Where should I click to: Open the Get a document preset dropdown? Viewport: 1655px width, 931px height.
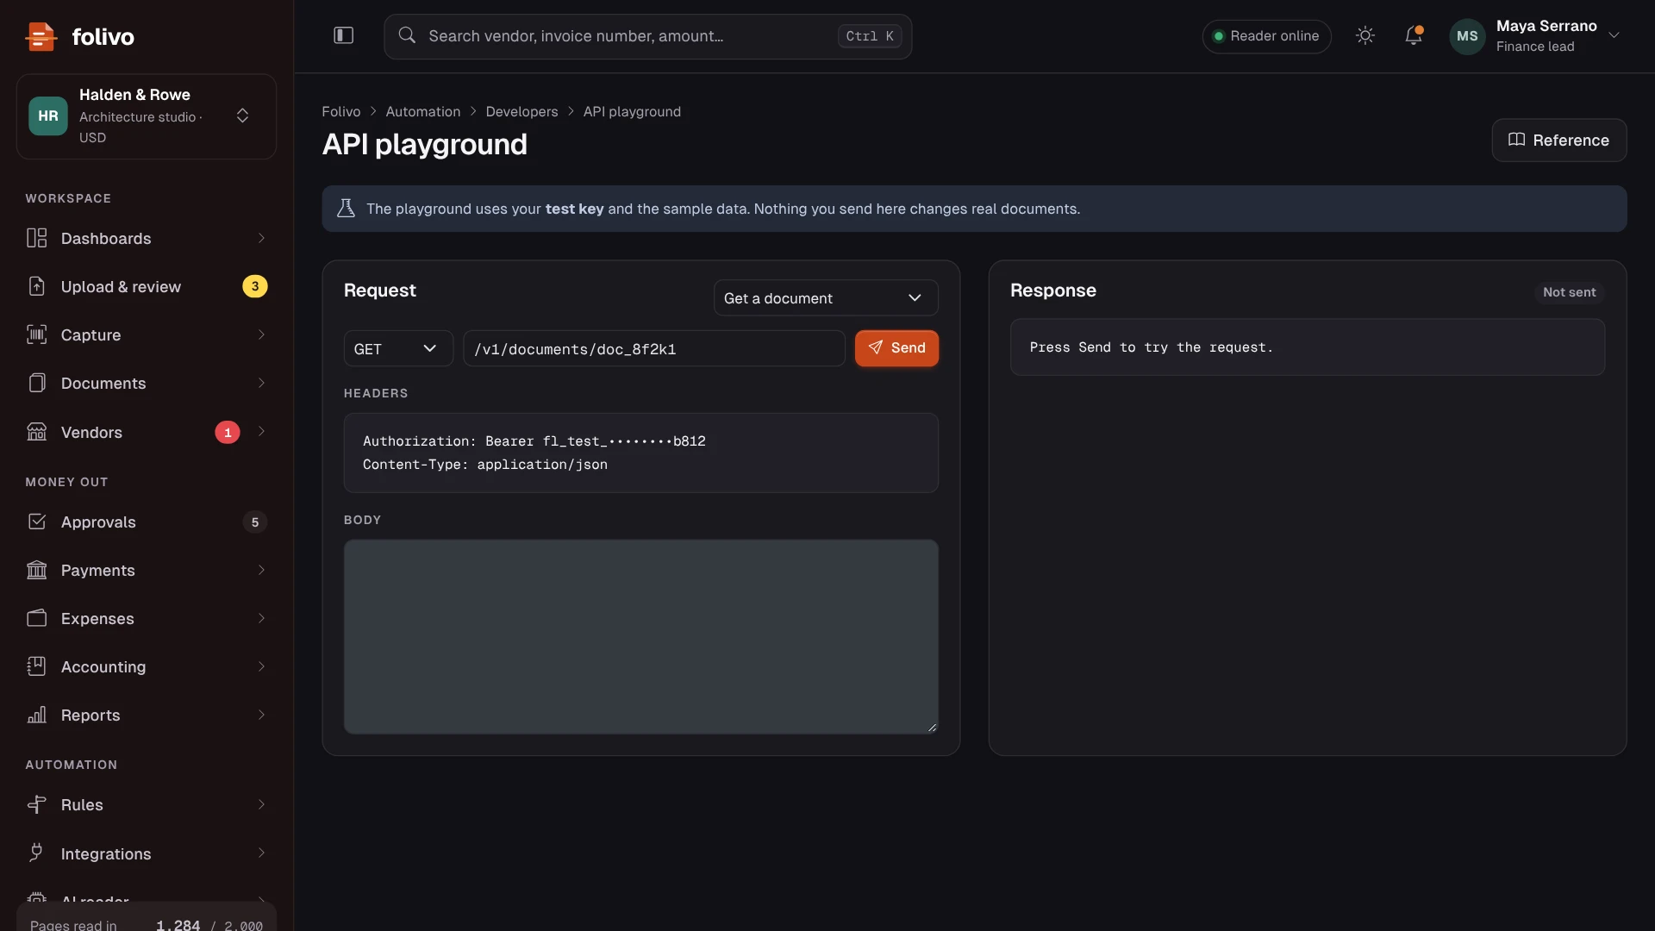tap(825, 297)
